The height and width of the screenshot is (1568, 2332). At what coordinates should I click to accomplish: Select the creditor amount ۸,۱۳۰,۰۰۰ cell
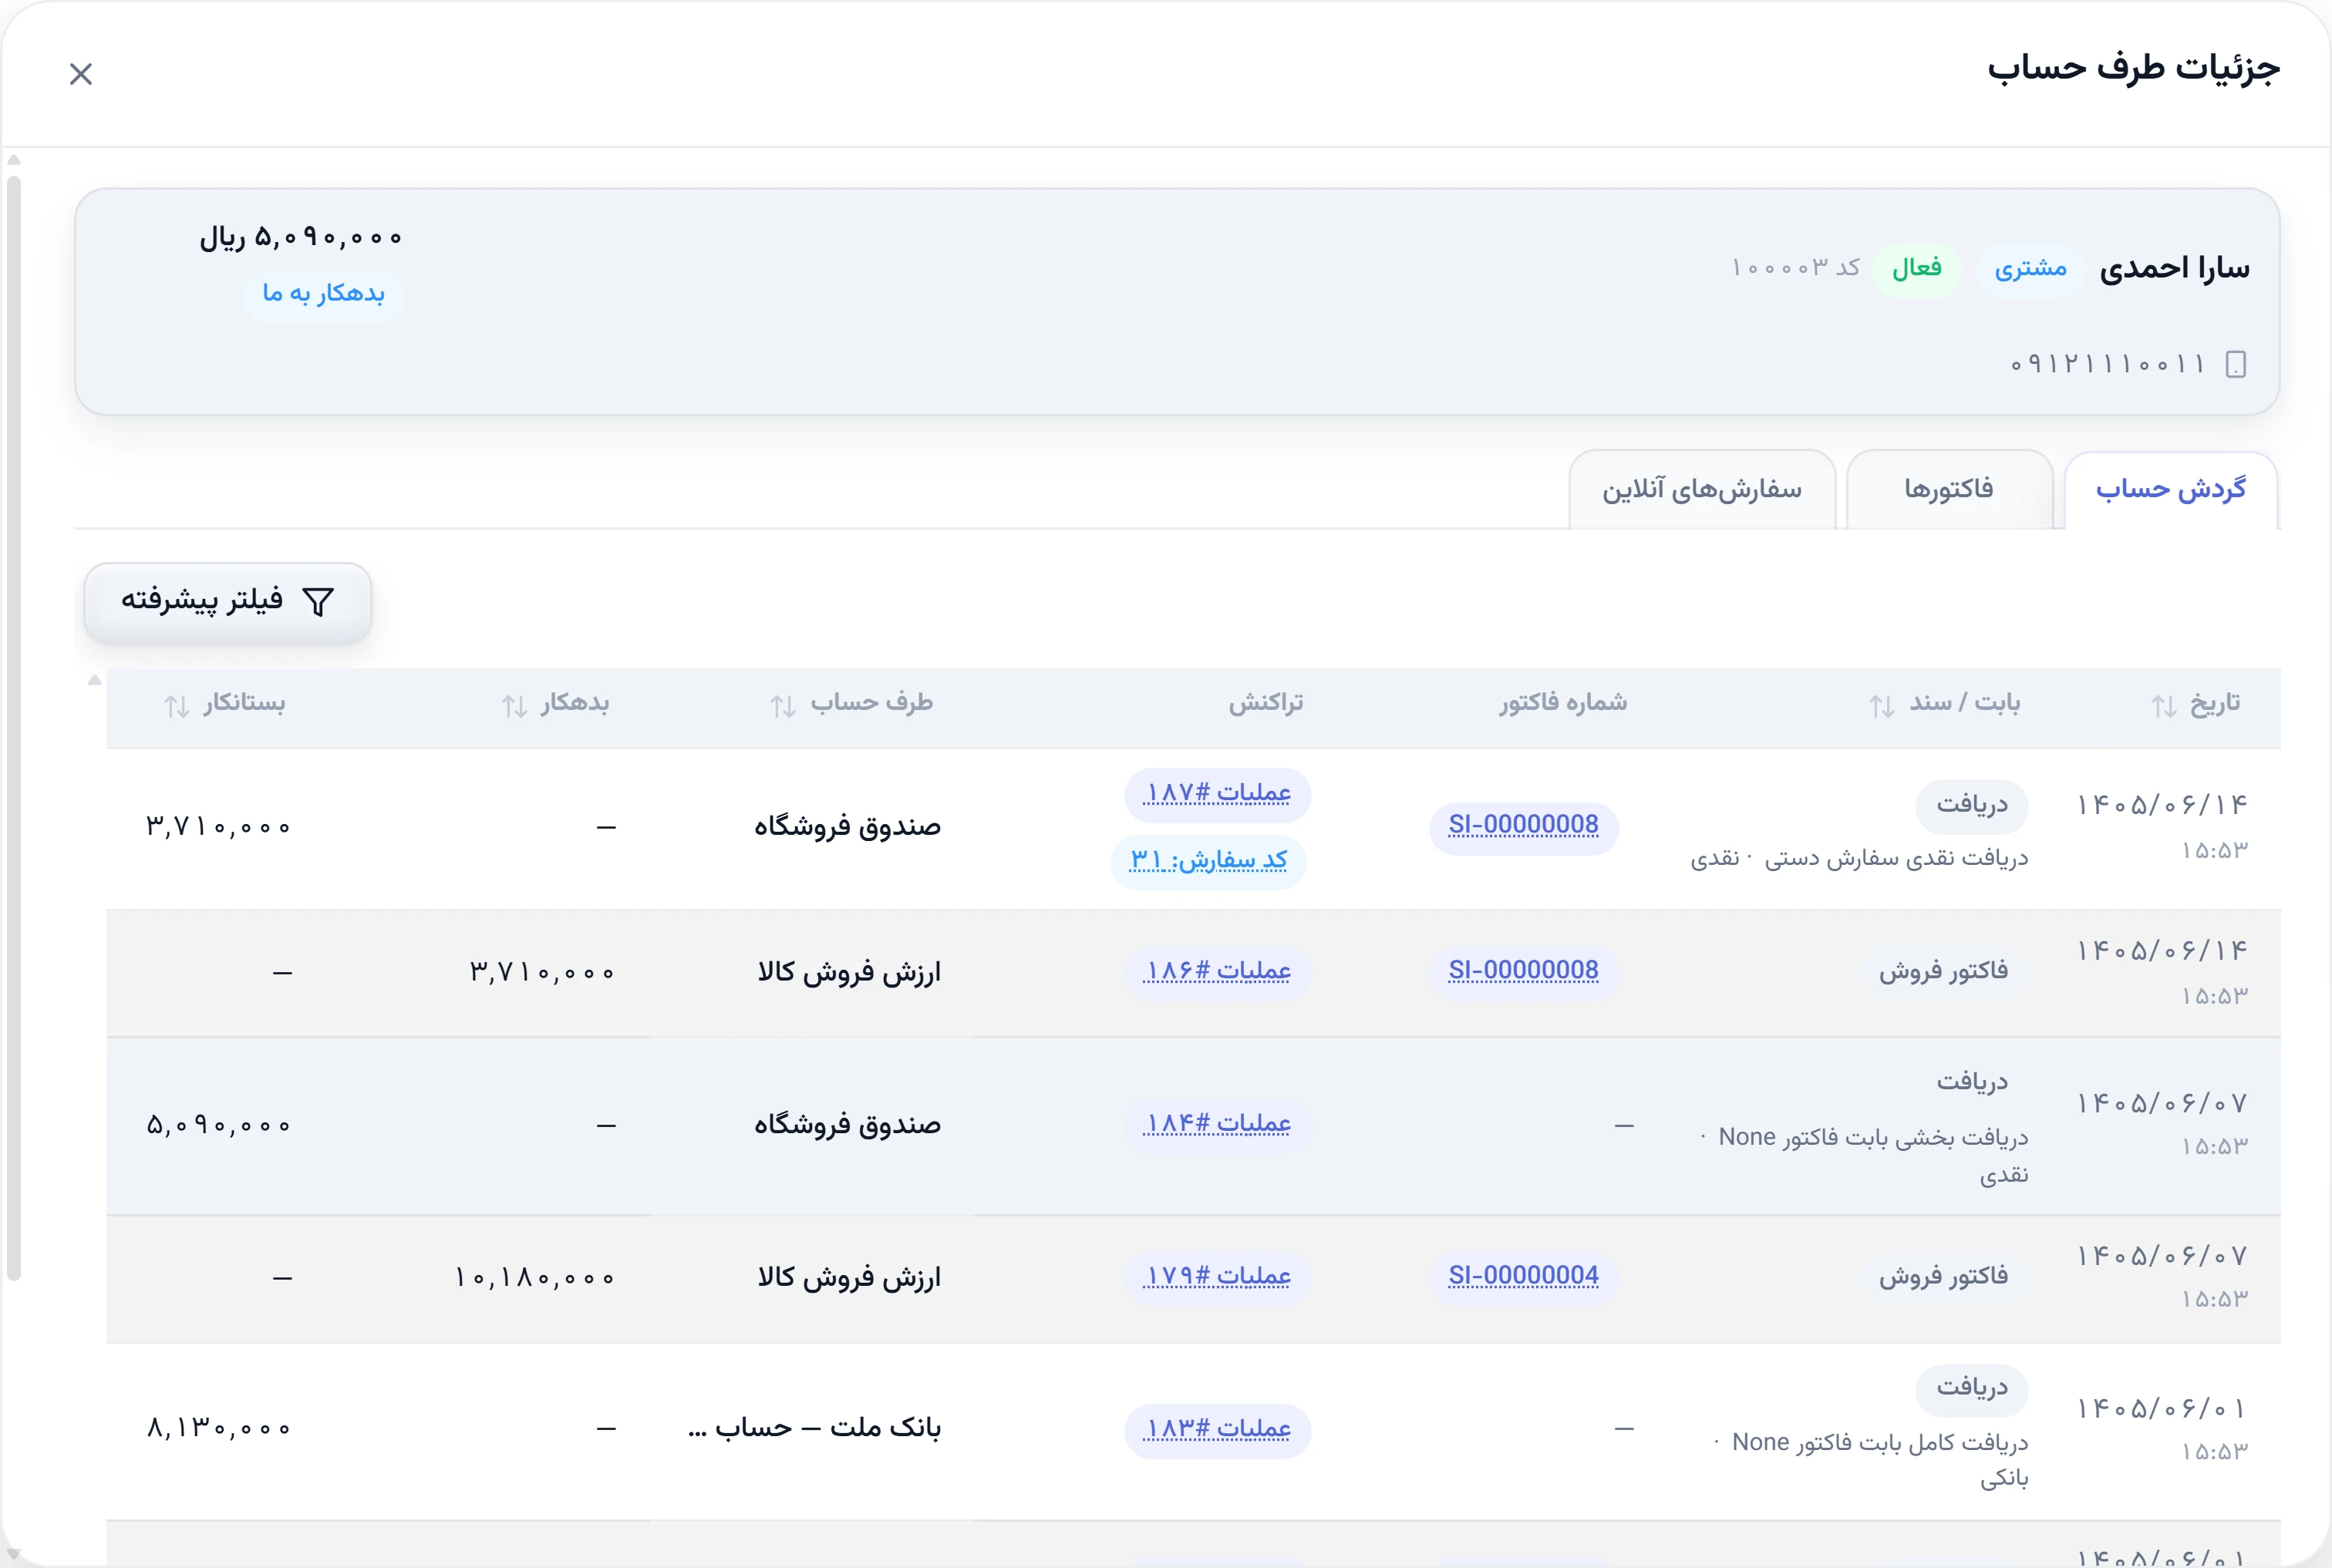tap(218, 1429)
